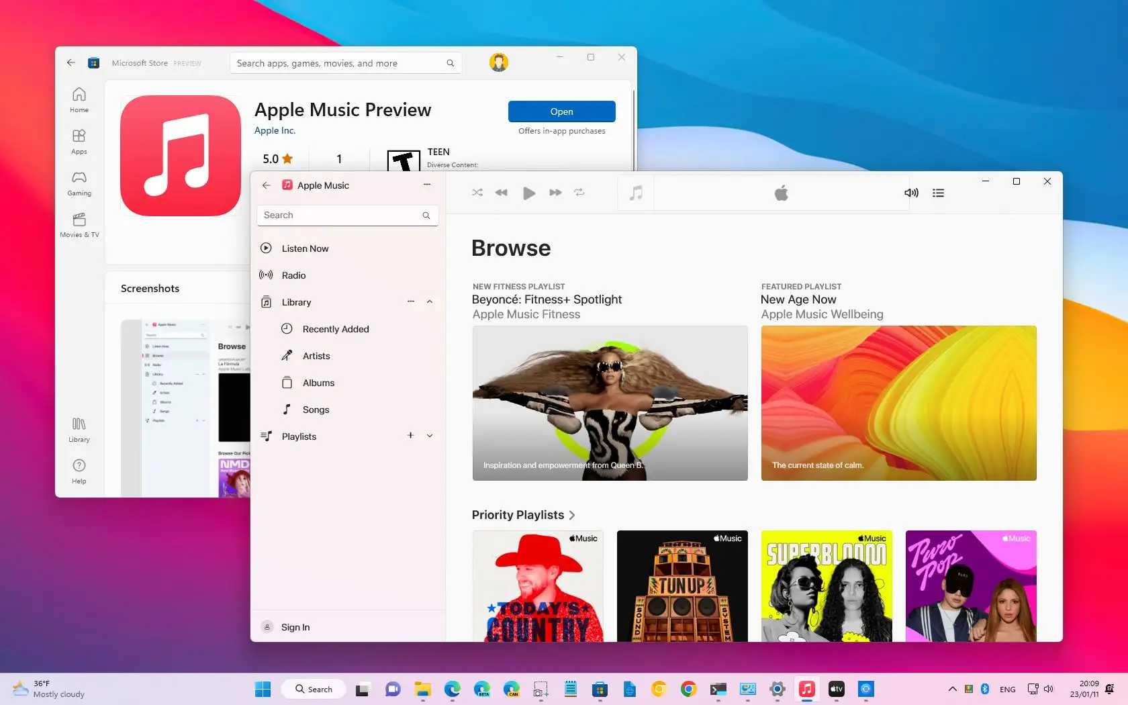This screenshot has width=1128, height=705.
Task: Click the rewind playback icon
Action: 501,193
